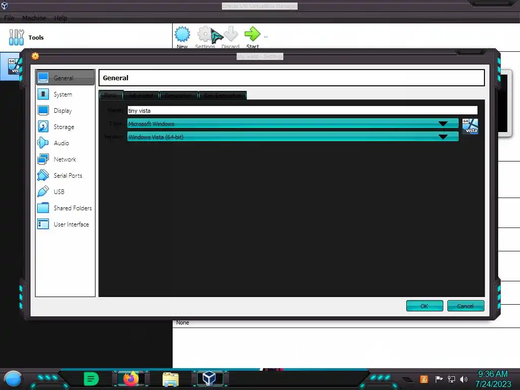
Task: Switch to VirtualBox in the taskbar
Action: pyautogui.click(x=210, y=378)
